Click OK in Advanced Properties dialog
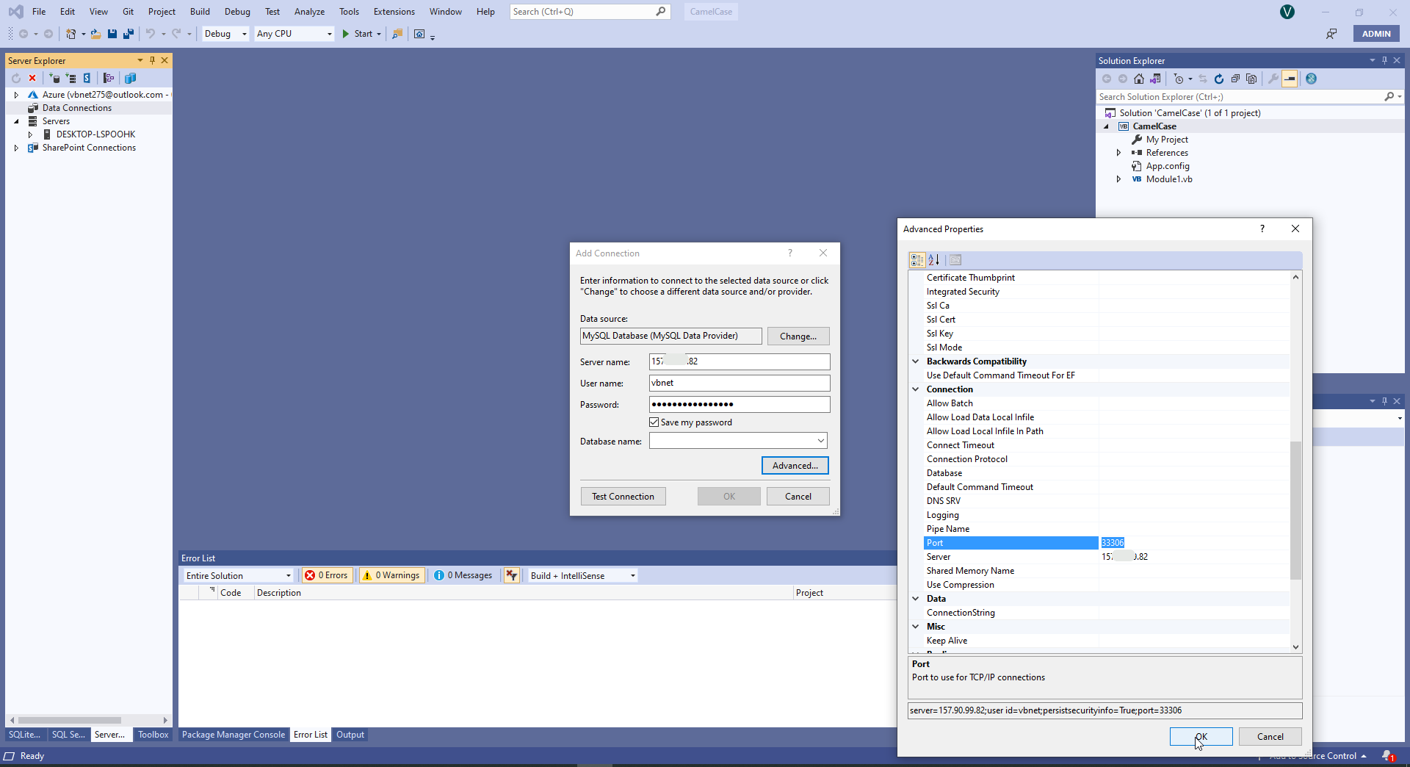This screenshot has height=767, width=1410. pos(1201,736)
